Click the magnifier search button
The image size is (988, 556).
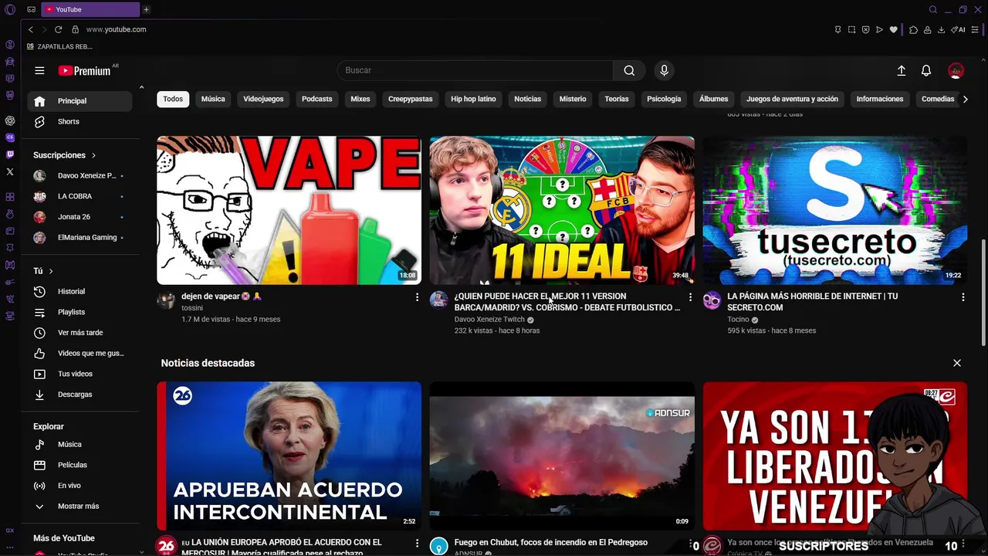click(x=629, y=70)
